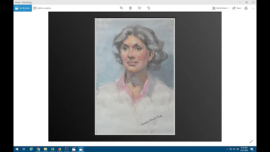Viewport: 270px width, 152px height.
Task: Delete the photo with the trash icon
Action: [130, 8]
